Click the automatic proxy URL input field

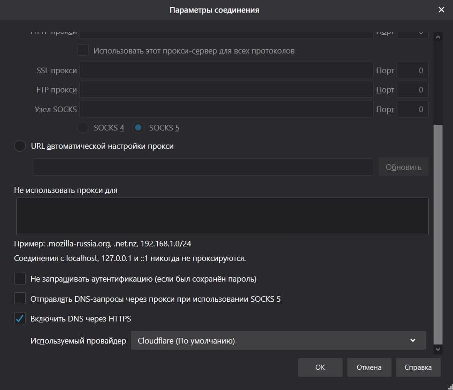(x=203, y=167)
